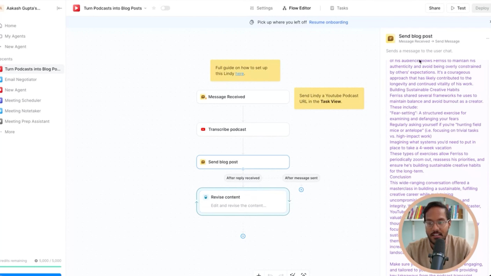Image resolution: width=491 pixels, height=276 pixels.
Task: Click the credits remaining progress bar
Action: pos(30,267)
